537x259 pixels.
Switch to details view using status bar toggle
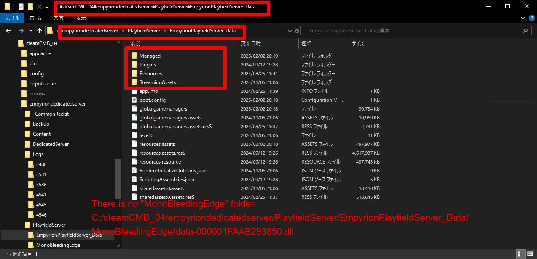pyautogui.click(x=522, y=254)
